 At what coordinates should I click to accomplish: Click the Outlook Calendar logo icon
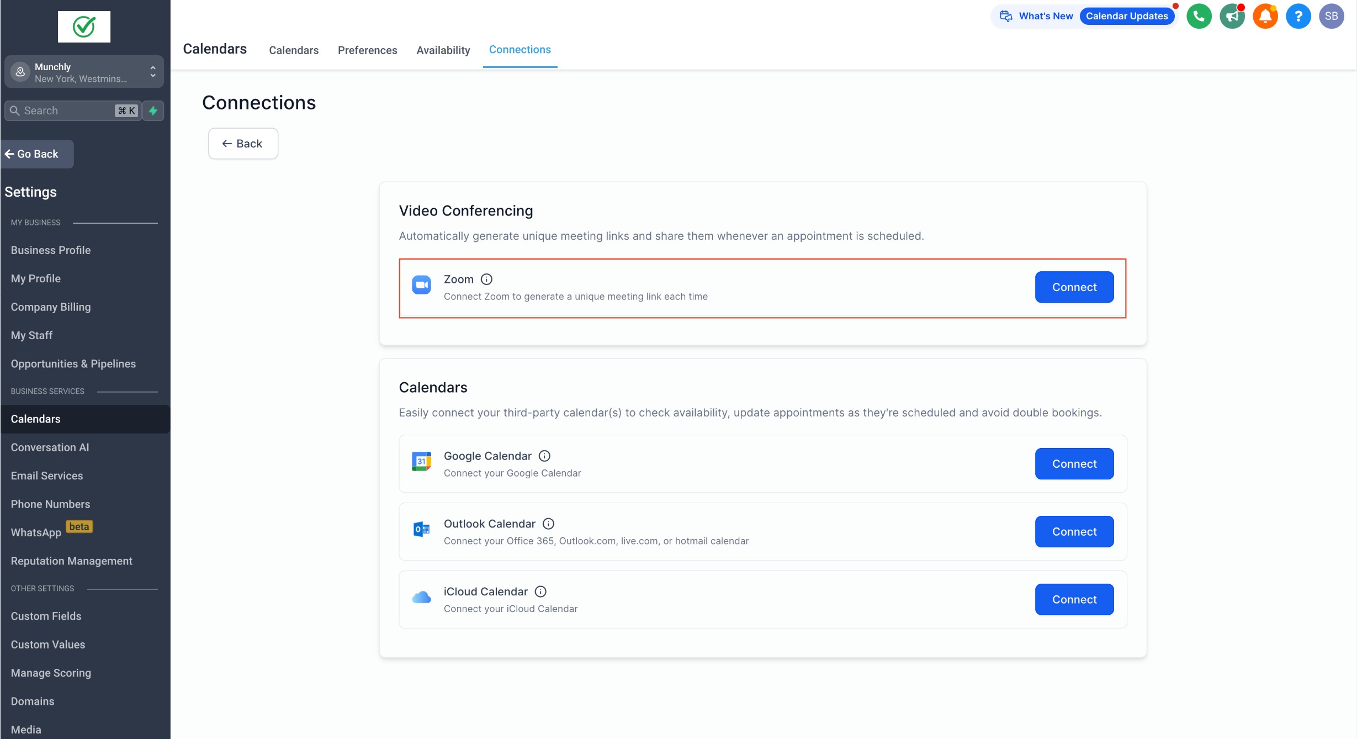[421, 529]
